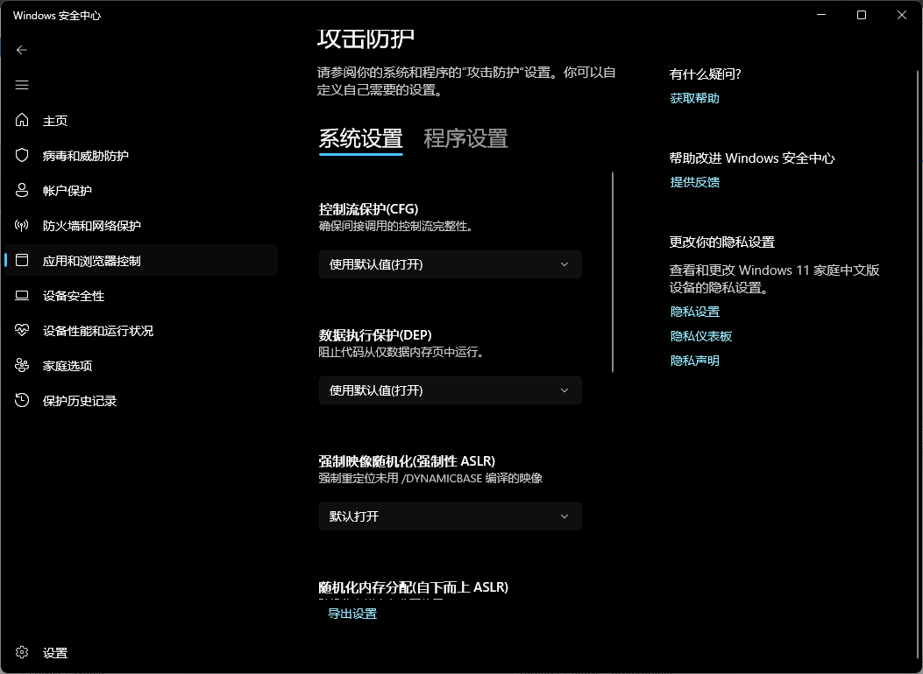Click the settings list vertical scrollbar

coord(613,272)
